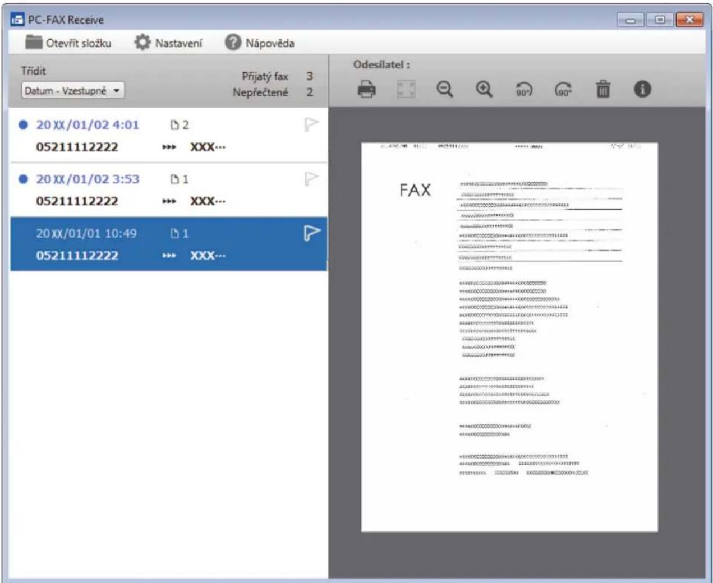Click the fax page preview
The width and height of the screenshot is (713, 583).
coord(509,337)
